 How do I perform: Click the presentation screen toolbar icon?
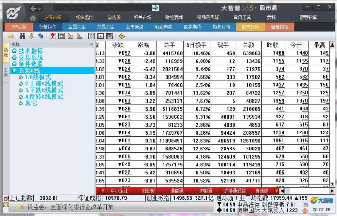[100, 36]
